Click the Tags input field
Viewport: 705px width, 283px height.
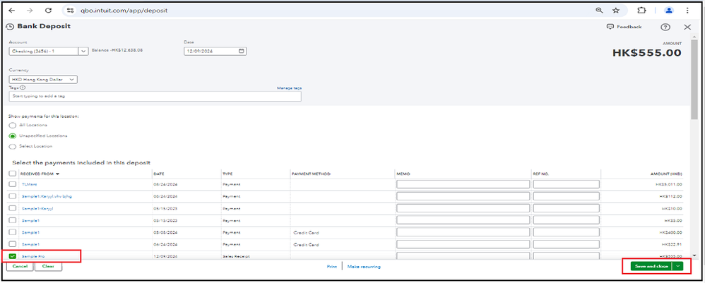(155, 96)
